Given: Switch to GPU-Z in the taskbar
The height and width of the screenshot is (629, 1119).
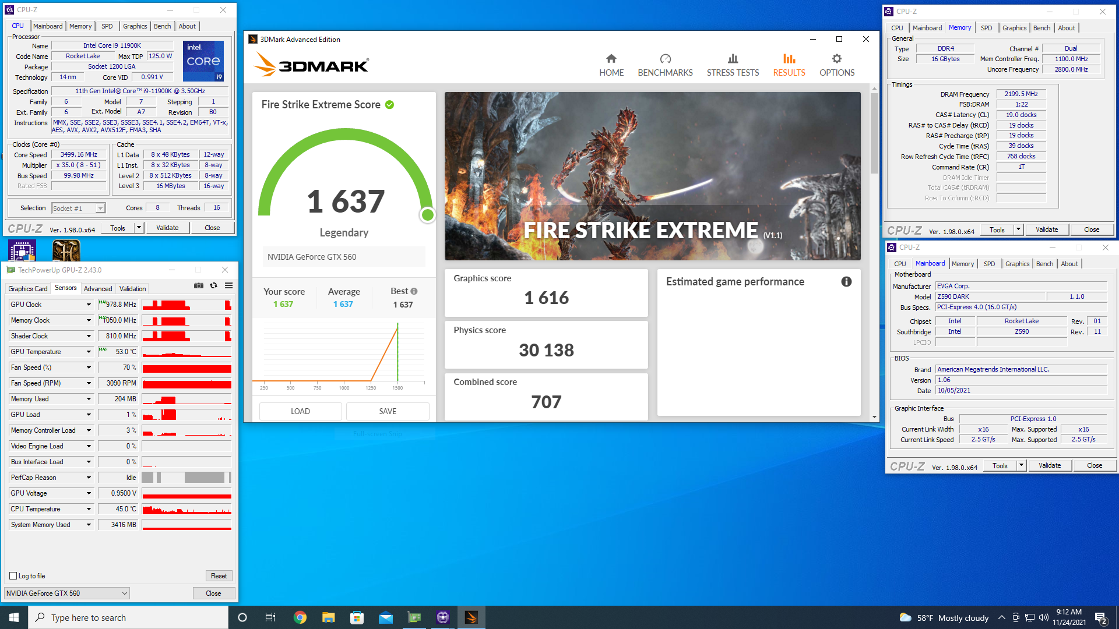Looking at the screenshot, I should coord(414,617).
